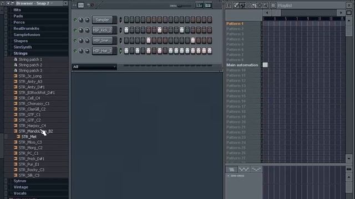Open the Playlist snap grid icon
This screenshot has height=199, width=355.
(273, 5)
